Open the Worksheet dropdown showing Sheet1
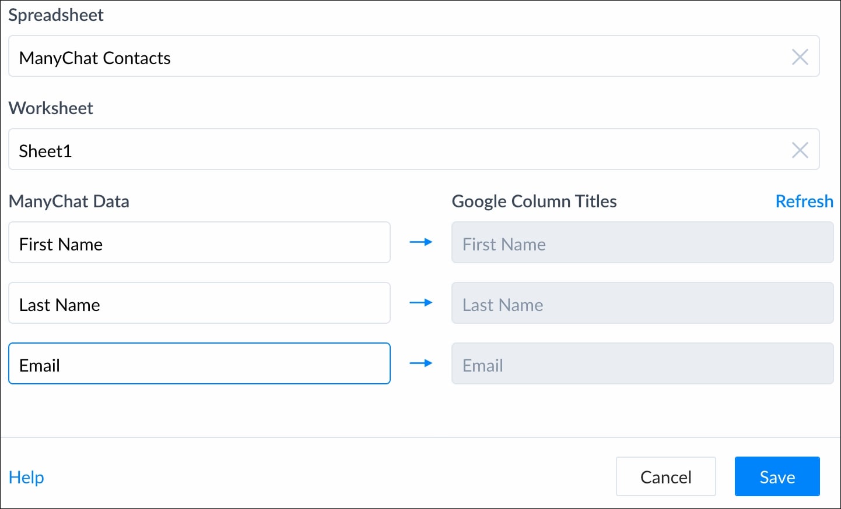This screenshot has height=509, width=841. click(397, 150)
